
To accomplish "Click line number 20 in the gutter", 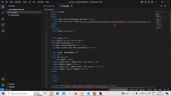I will (x=46, y=57).
